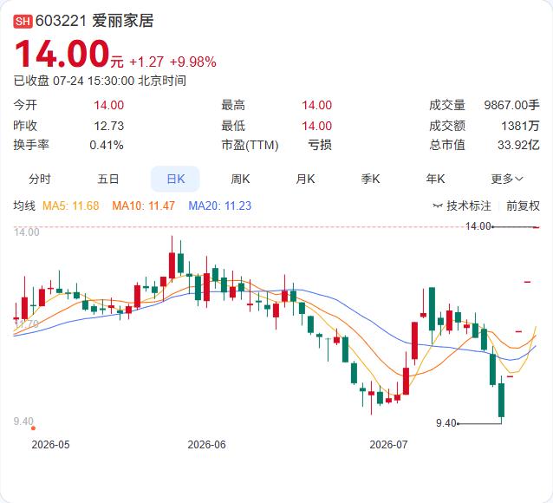Click the 昨收 12.73 value
This screenshot has width=553, height=503.
[108, 126]
